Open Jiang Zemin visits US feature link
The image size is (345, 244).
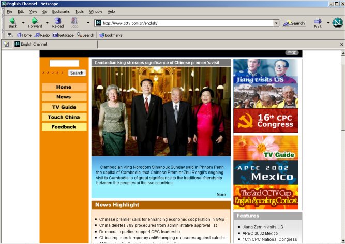click(x=263, y=227)
